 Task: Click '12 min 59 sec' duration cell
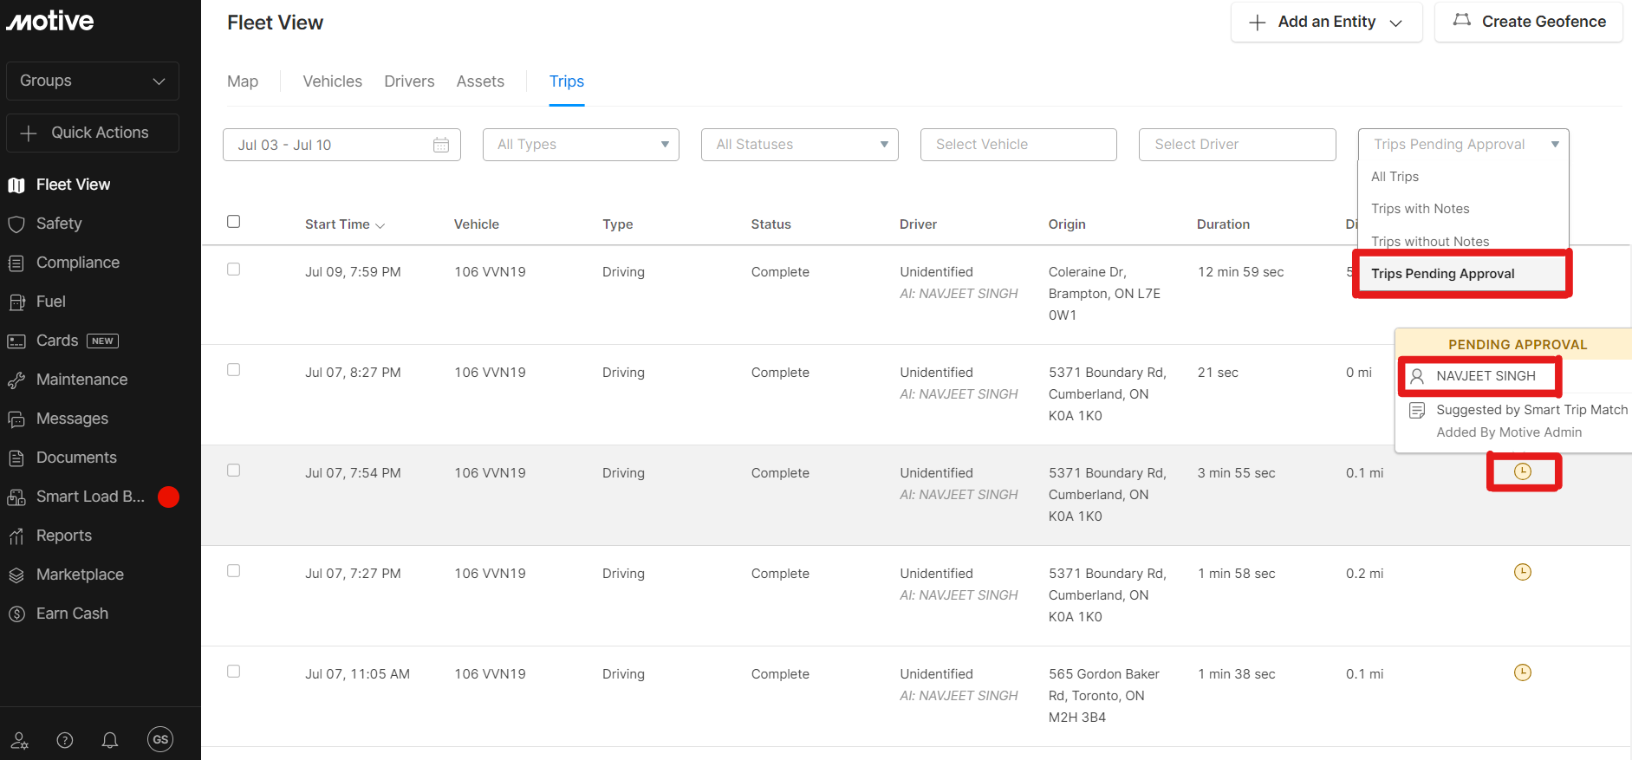(x=1241, y=272)
